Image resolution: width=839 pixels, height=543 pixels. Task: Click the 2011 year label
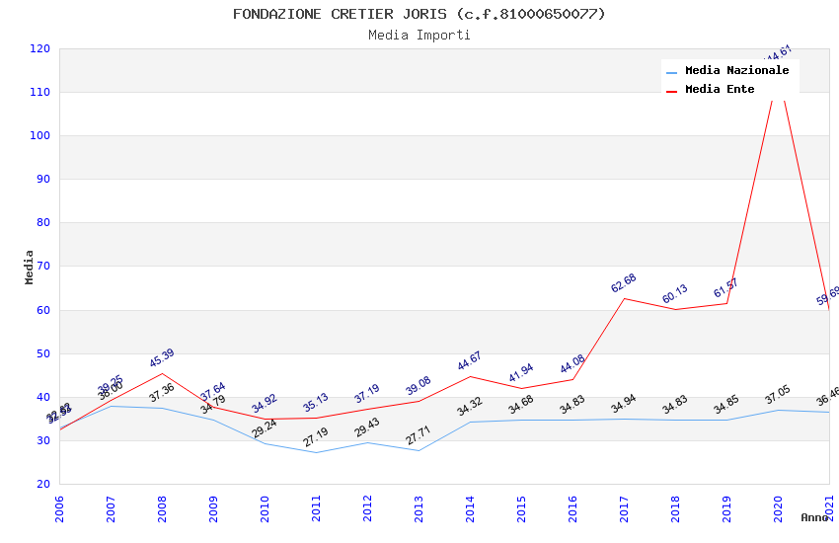tap(316, 508)
